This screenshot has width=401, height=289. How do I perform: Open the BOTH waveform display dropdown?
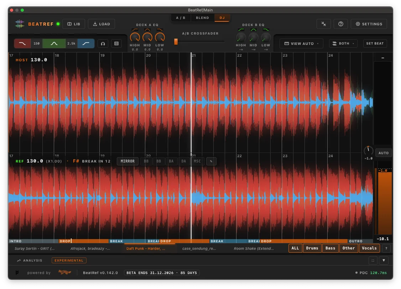[x=343, y=43]
